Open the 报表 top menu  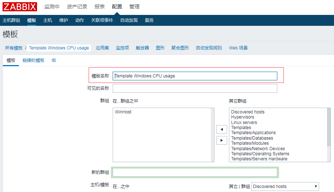point(100,7)
